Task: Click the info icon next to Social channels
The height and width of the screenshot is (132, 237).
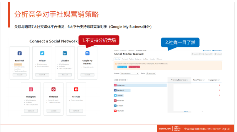Action: point(127,80)
